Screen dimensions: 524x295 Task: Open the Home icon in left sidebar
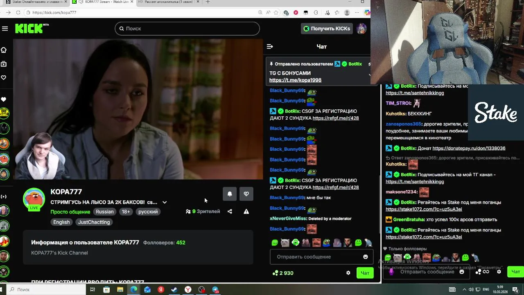(x=4, y=50)
